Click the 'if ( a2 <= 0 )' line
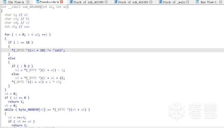 coord(17,98)
